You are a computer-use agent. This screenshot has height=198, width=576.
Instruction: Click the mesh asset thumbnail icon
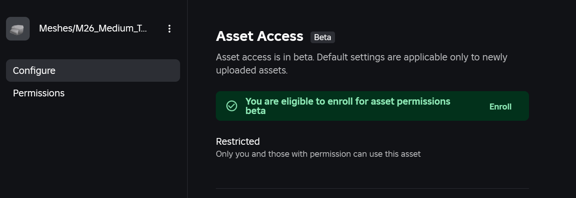coord(18,28)
